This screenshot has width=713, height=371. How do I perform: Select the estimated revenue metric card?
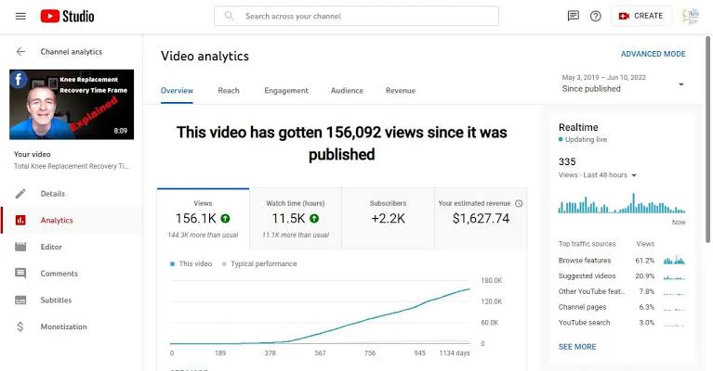click(481, 219)
